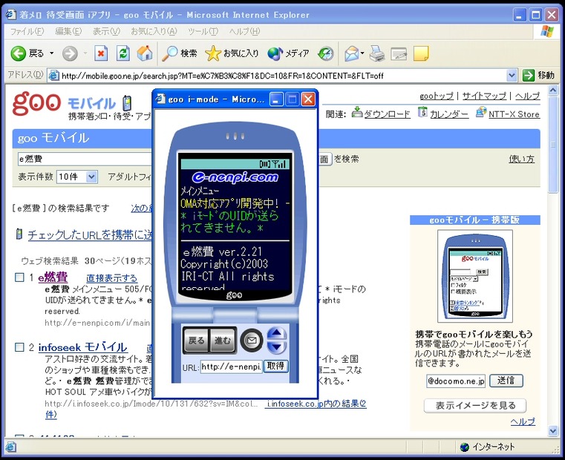
Task: Open the カレンダー related link
Action: pyautogui.click(x=449, y=114)
